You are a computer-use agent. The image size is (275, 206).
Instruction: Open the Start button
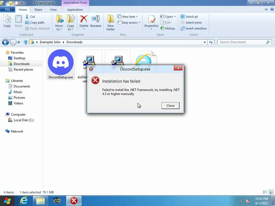coord(7,201)
